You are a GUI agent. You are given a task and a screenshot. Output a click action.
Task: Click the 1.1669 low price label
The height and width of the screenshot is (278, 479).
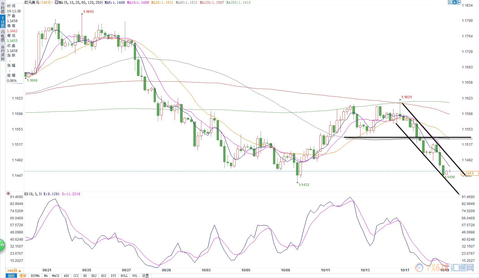coord(32,80)
